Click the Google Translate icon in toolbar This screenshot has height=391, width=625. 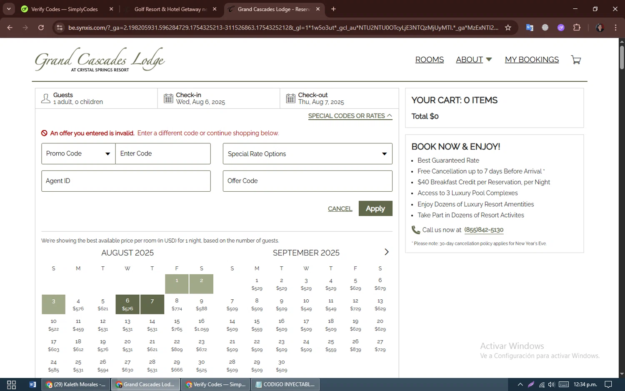[x=530, y=28]
